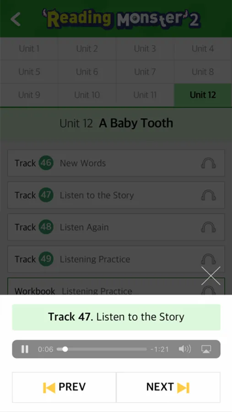Go back with the top-left arrow

pyautogui.click(x=15, y=19)
